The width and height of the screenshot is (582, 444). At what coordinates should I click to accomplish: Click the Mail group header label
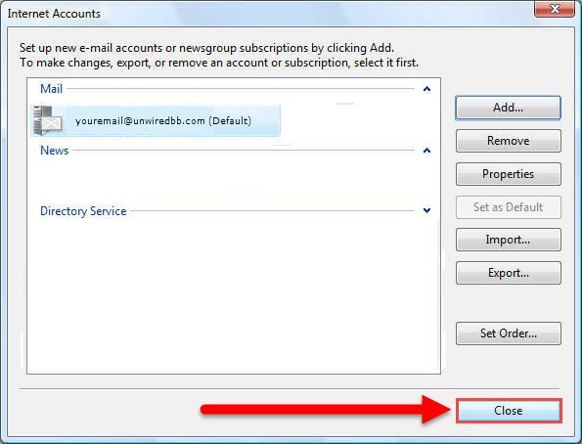pos(51,89)
